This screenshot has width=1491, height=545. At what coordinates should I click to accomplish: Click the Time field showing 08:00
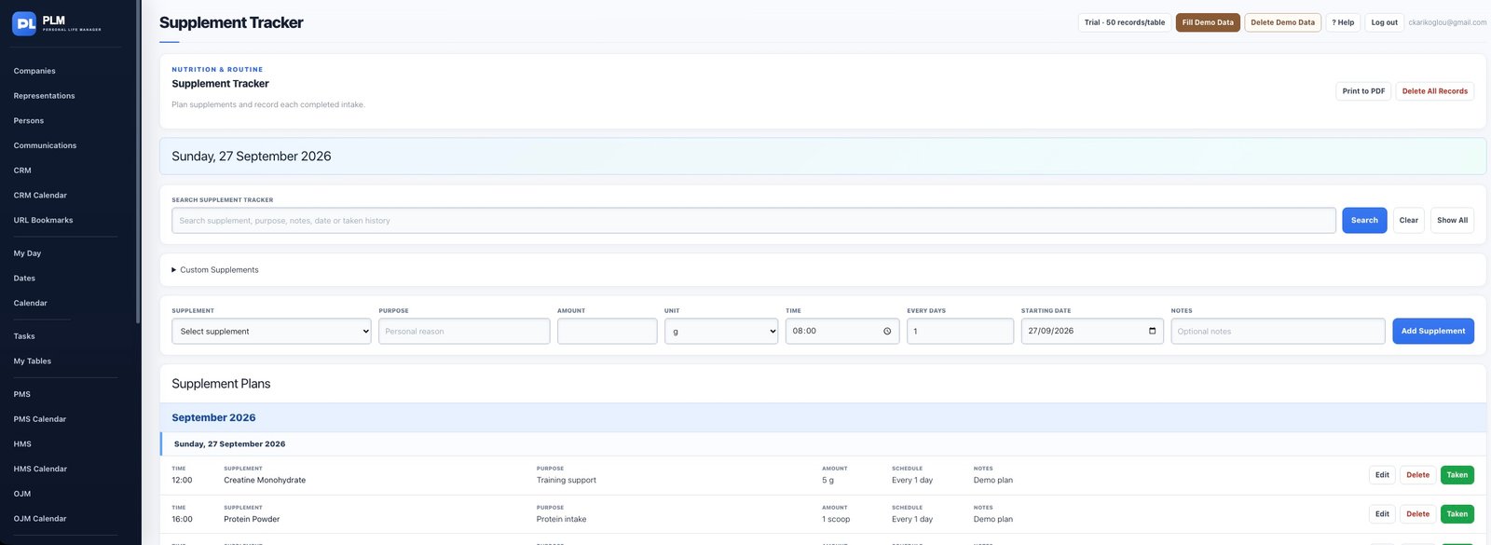842,332
